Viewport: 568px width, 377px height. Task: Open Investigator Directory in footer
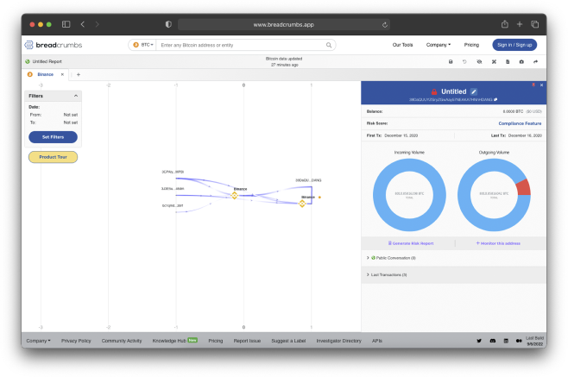pyautogui.click(x=338, y=341)
